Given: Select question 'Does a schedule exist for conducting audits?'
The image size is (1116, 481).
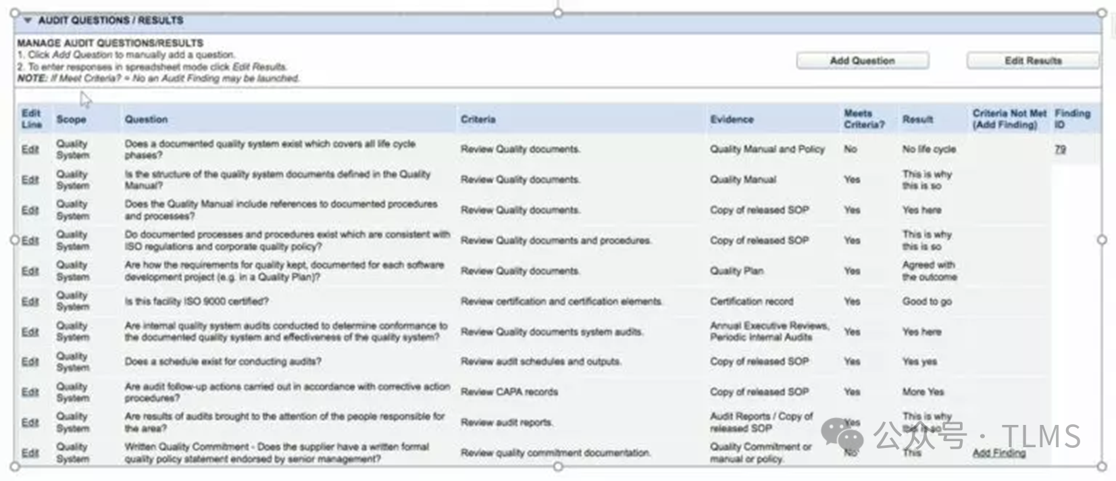Looking at the screenshot, I should 223,361.
